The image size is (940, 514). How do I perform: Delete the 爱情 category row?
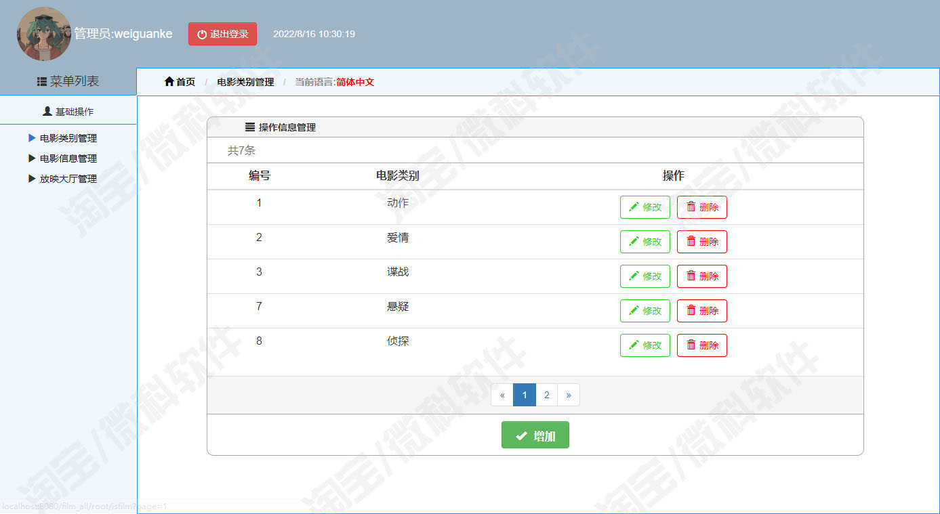(x=702, y=242)
